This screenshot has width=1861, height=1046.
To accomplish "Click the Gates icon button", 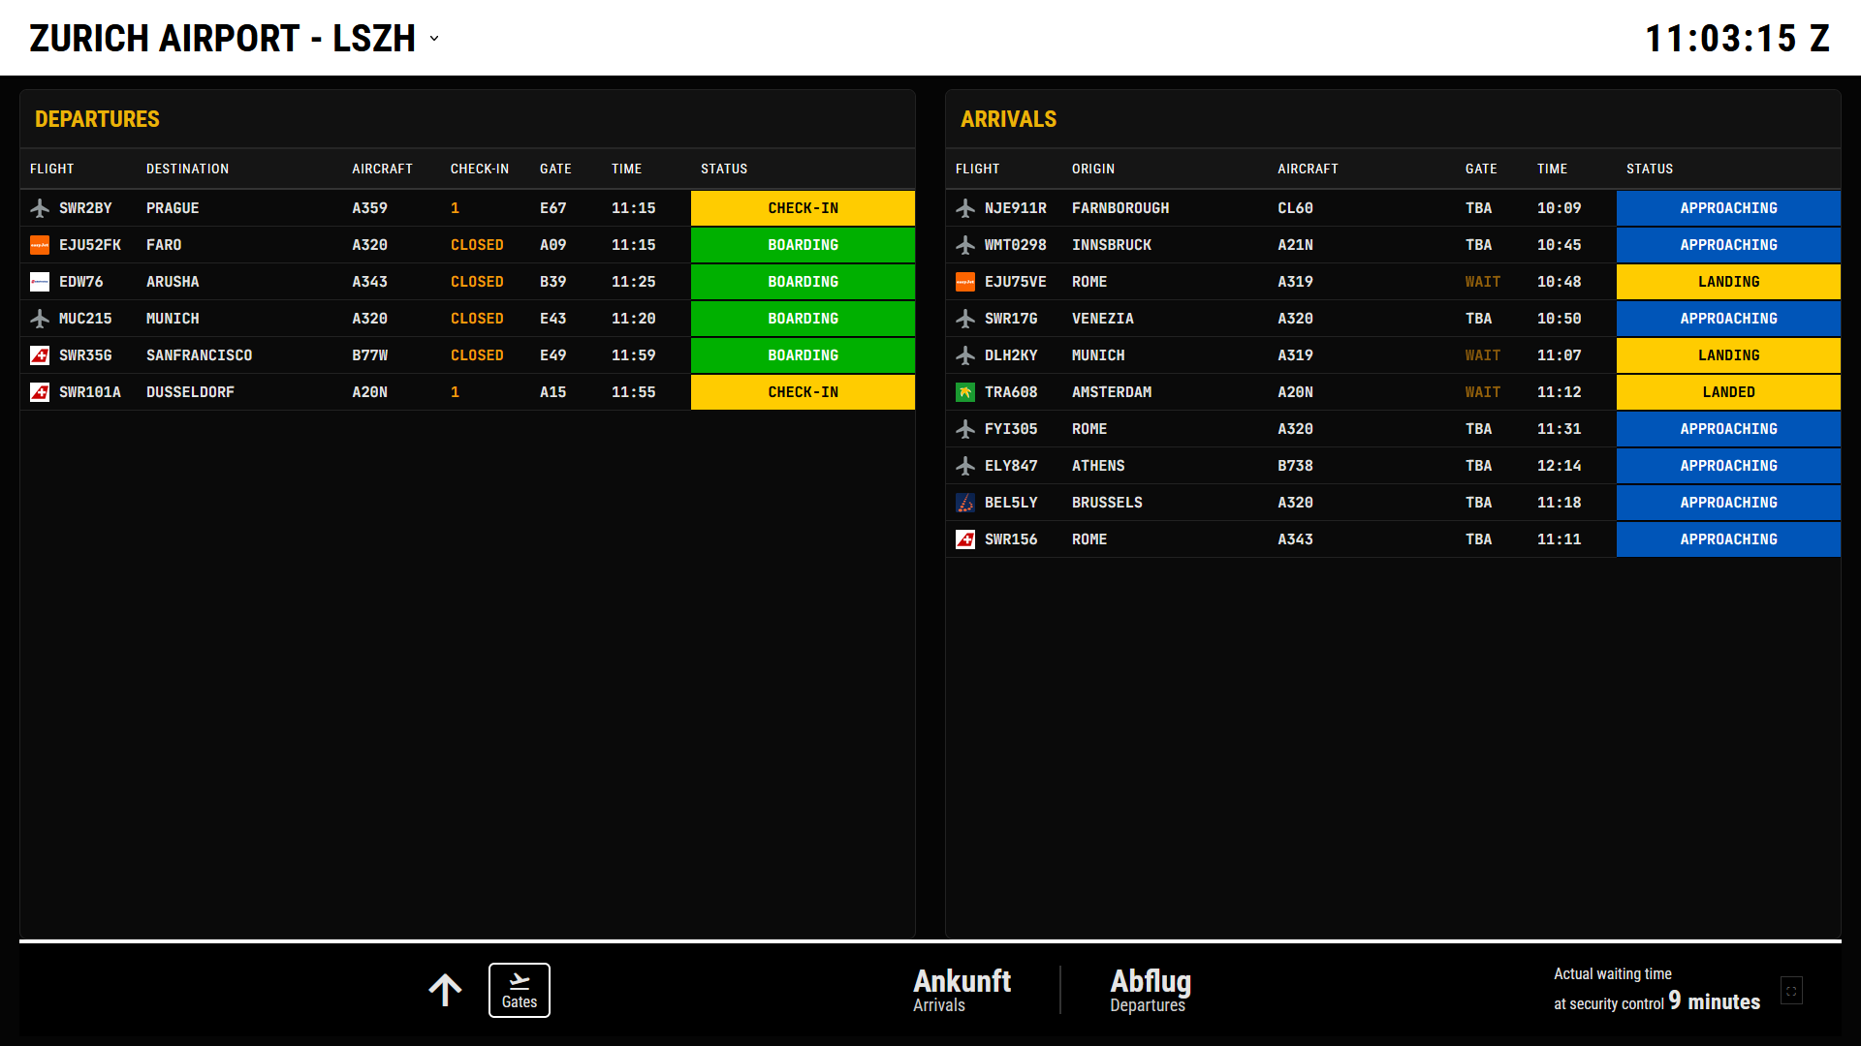I will tap(519, 990).
